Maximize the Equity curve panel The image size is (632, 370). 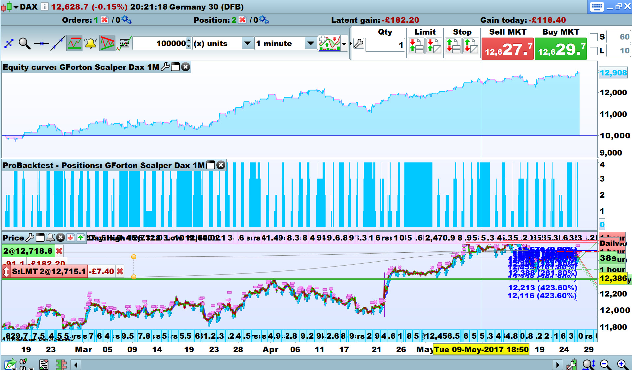(175, 67)
